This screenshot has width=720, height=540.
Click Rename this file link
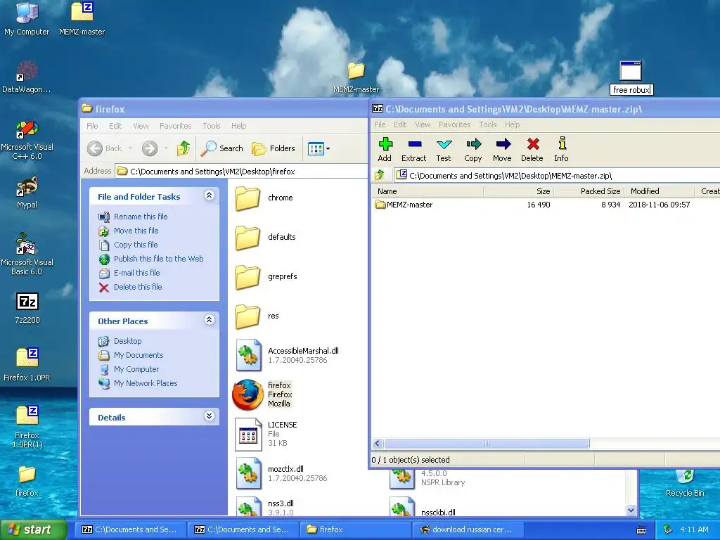(141, 217)
